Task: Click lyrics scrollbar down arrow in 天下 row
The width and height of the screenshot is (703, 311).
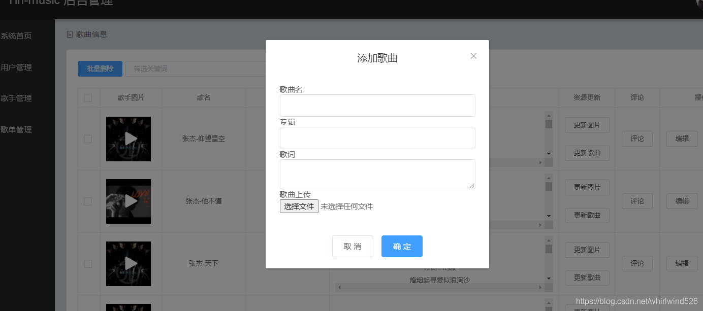Action: pyautogui.click(x=549, y=278)
